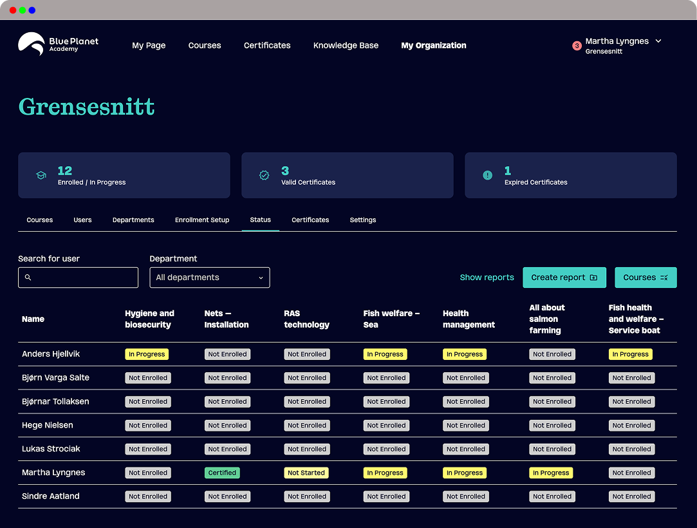
Task: Click the Expired Certificates alert icon
Action: coord(487,175)
